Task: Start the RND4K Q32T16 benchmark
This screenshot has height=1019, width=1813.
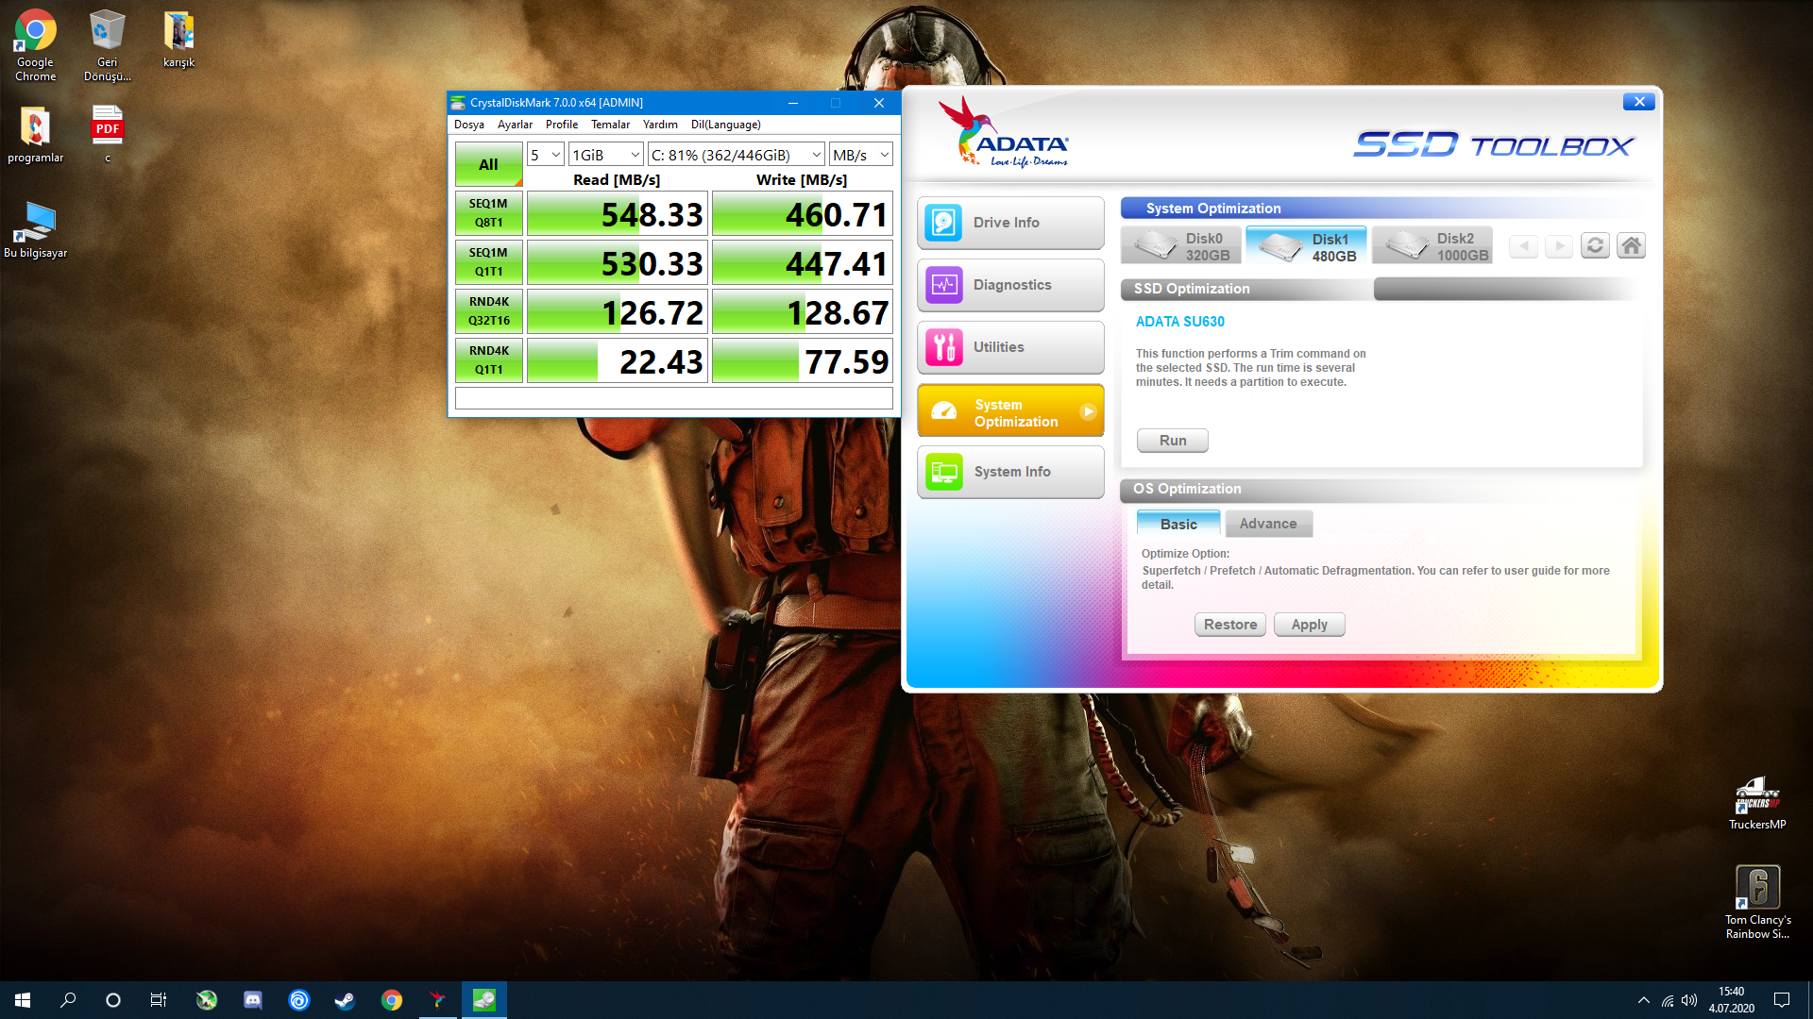Action: (488, 310)
